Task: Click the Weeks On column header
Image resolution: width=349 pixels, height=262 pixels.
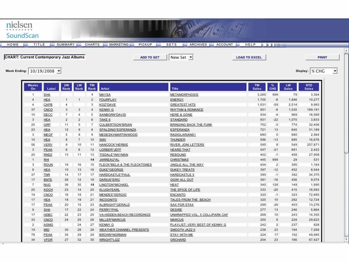Action: pos(33,87)
